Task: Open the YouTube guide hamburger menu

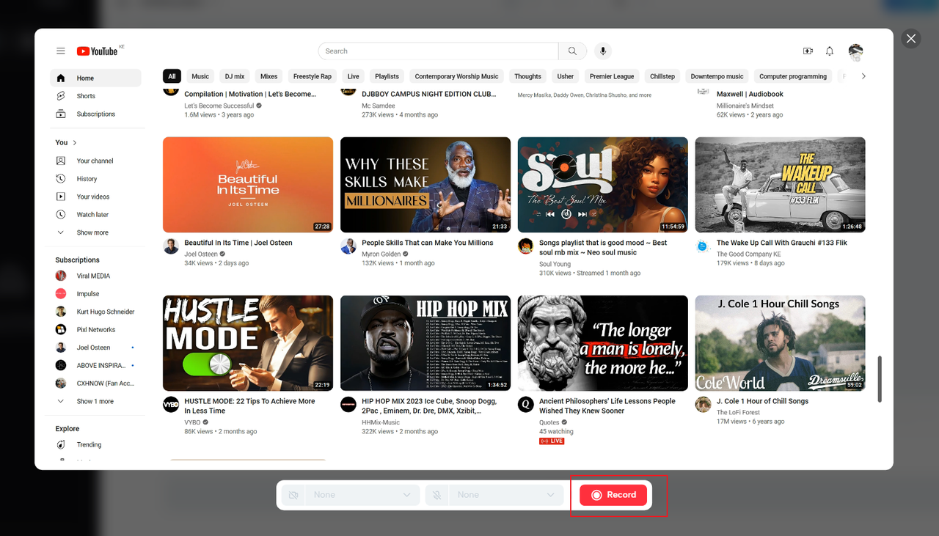Action: [x=61, y=51]
